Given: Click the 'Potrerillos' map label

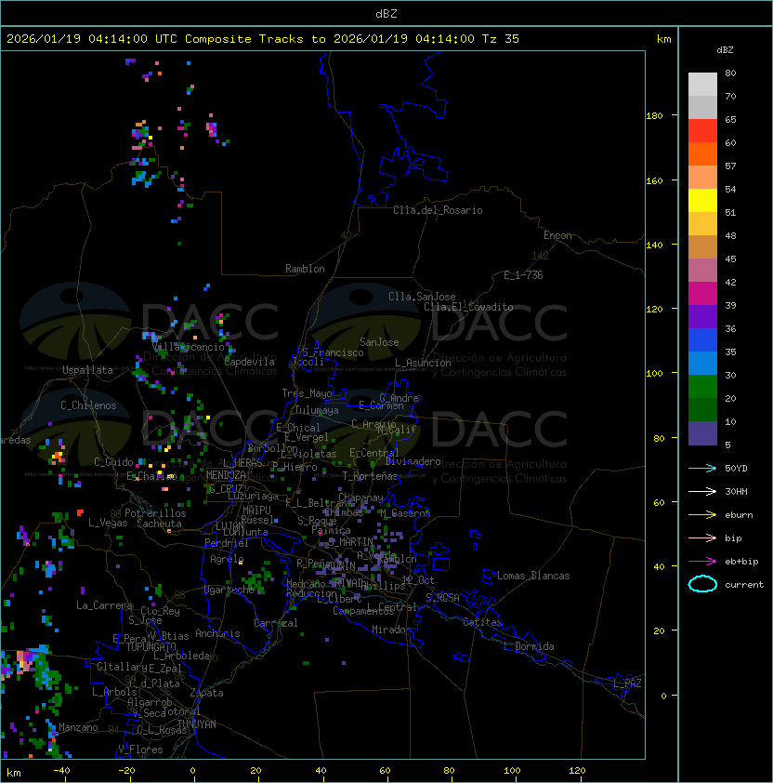Looking at the screenshot, I should [x=155, y=513].
